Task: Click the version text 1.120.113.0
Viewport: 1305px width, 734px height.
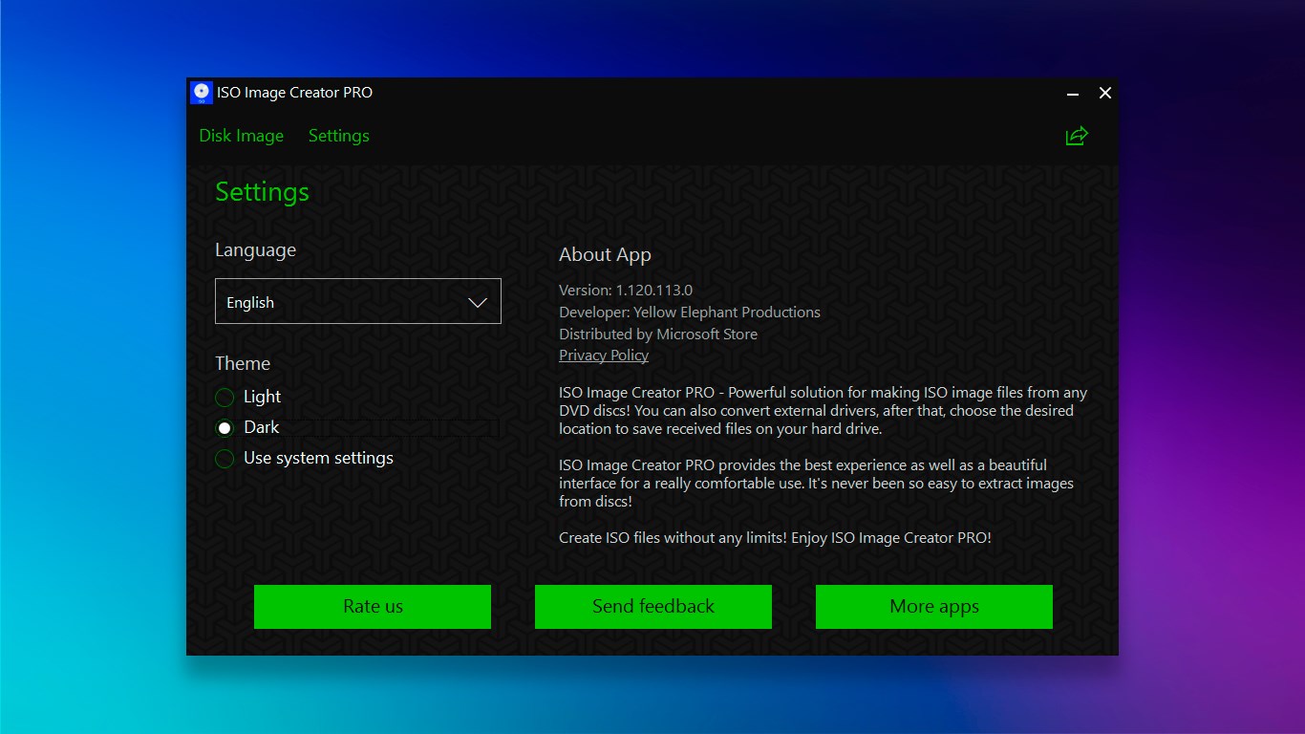Action: (x=654, y=290)
